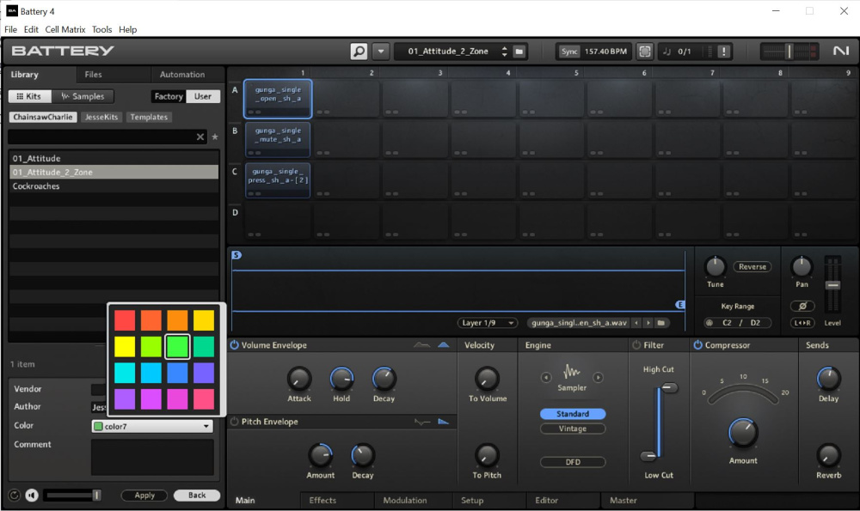The width and height of the screenshot is (860, 511).
Task: Pick the cyan color swatch
Action: pyautogui.click(x=125, y=373)
